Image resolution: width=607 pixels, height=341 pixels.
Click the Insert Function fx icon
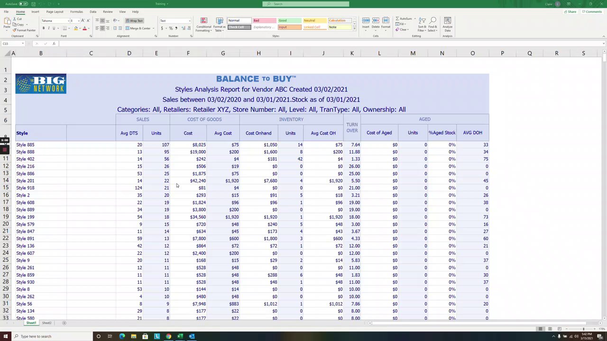pyautogui.click(x=54, y=44)
